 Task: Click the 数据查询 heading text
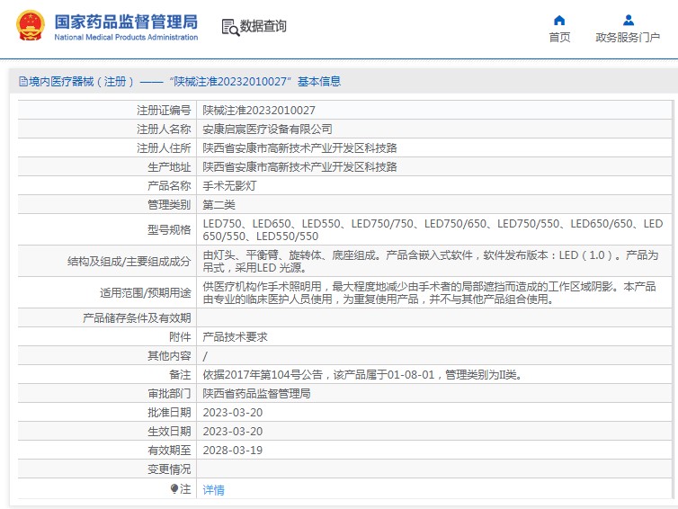[263, 26]
